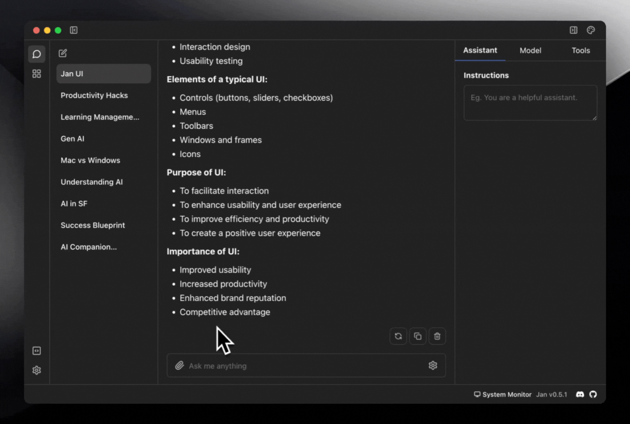Open Settings gear in left sidebar

37,370
